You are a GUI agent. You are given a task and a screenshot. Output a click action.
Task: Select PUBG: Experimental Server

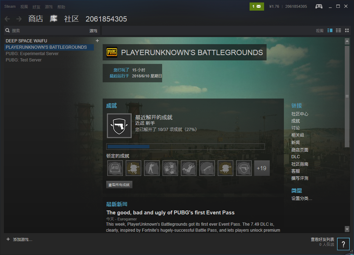click(x=32, y=54)
